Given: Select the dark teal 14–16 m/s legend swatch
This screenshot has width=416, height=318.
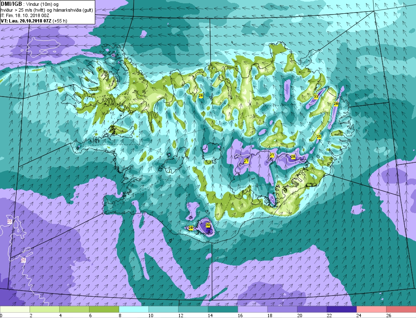Looking at the screenshot, I should pos(223,309).
